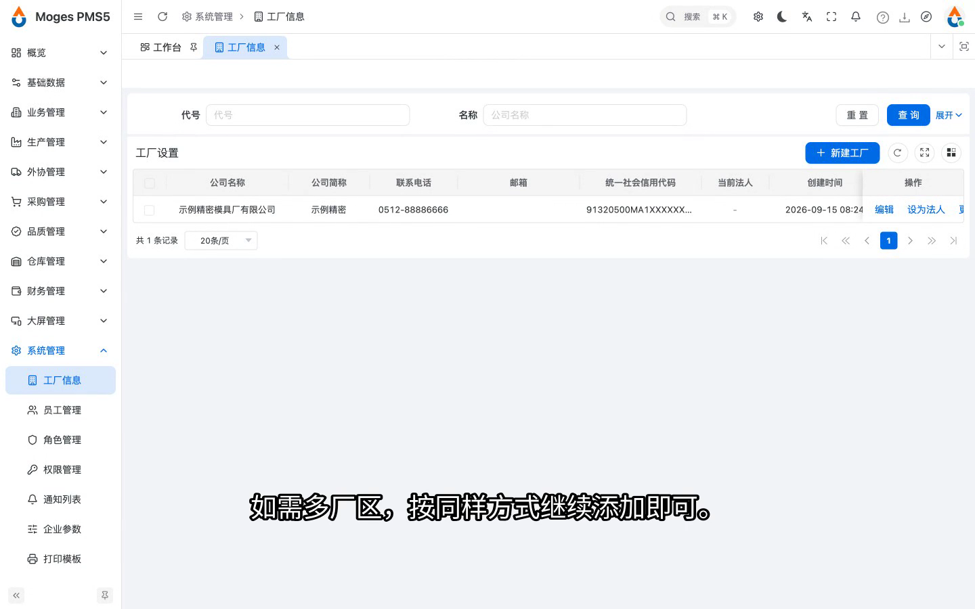Focus the 代号 input field

click(x=307, y=115)
